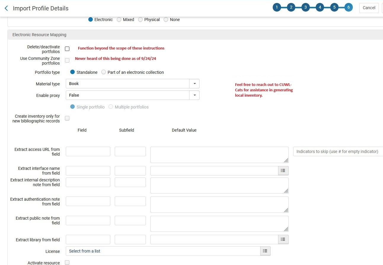Click the Portfolio type label
383x265 pixels.
tap(47, 72)
